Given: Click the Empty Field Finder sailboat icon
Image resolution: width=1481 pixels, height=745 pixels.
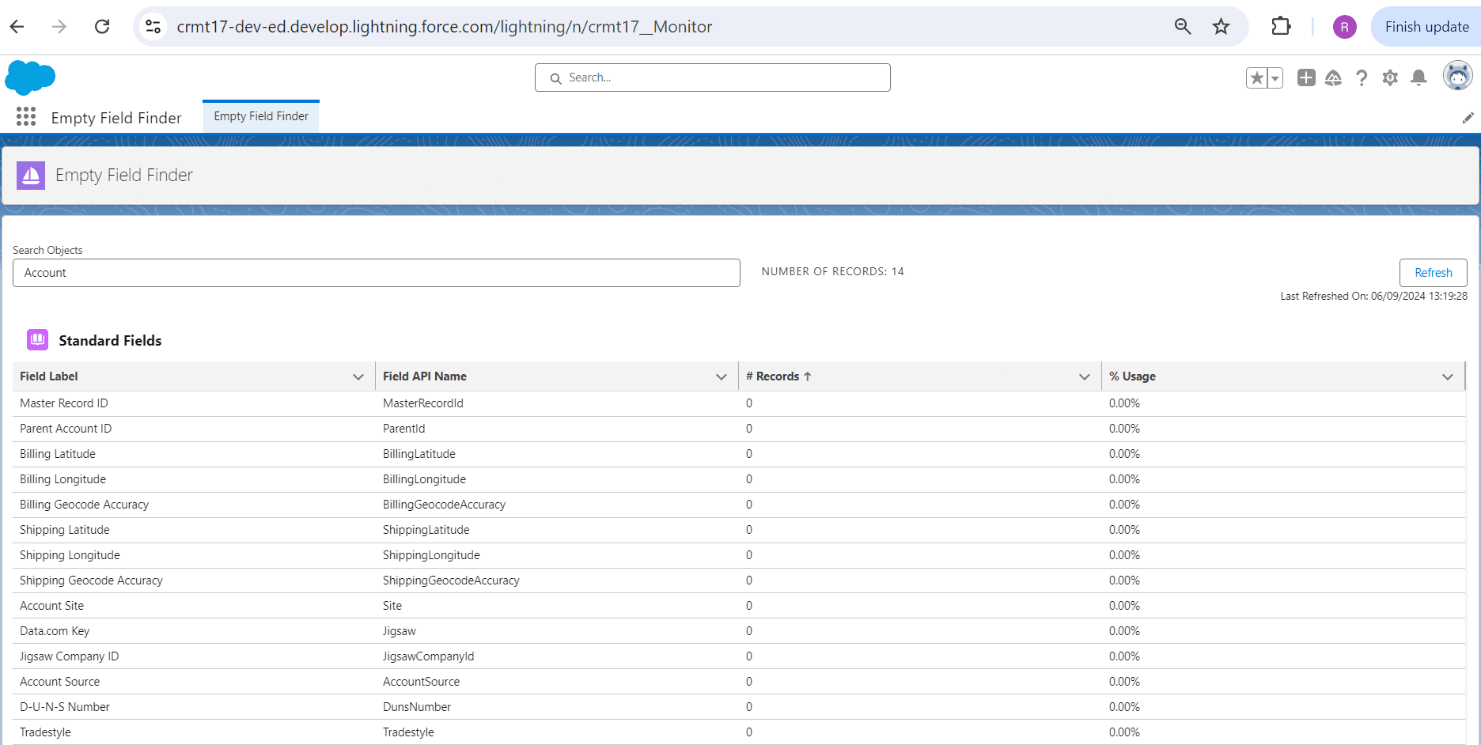Looking at the screenshot, I should (x=31, y=175).
